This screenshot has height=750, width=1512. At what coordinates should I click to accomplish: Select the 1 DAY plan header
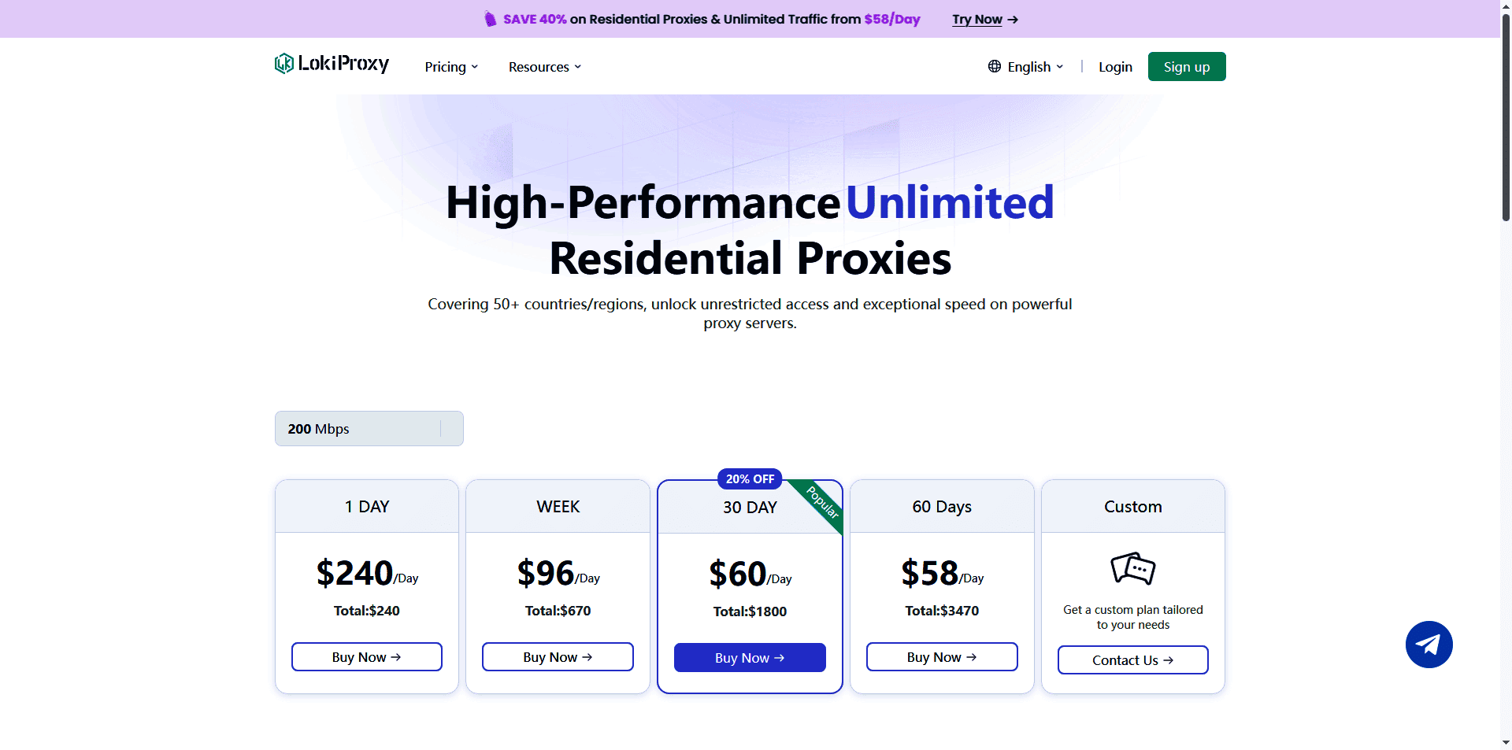tap(367, 507)
